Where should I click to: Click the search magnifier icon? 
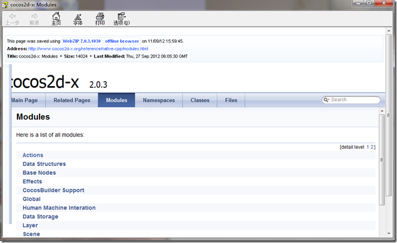[x=326, y=100]
